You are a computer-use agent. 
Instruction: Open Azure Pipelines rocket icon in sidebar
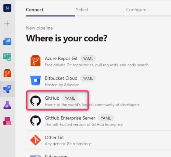click(x=7, y=89)
